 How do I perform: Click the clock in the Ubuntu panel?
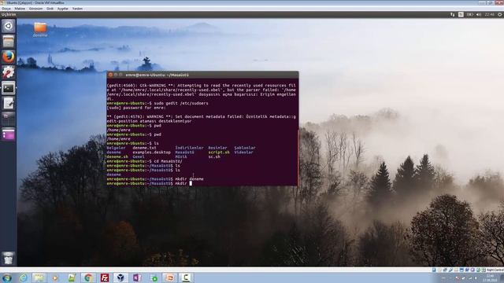[490, 14]
